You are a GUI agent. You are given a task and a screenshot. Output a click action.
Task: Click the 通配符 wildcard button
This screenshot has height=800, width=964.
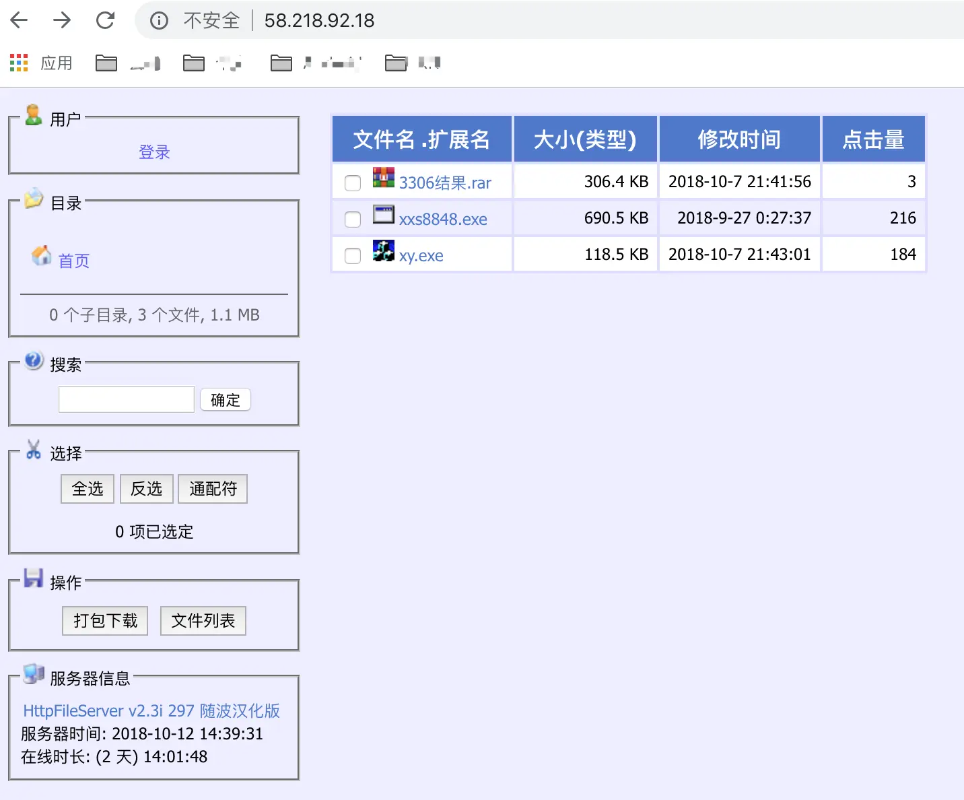213,489
